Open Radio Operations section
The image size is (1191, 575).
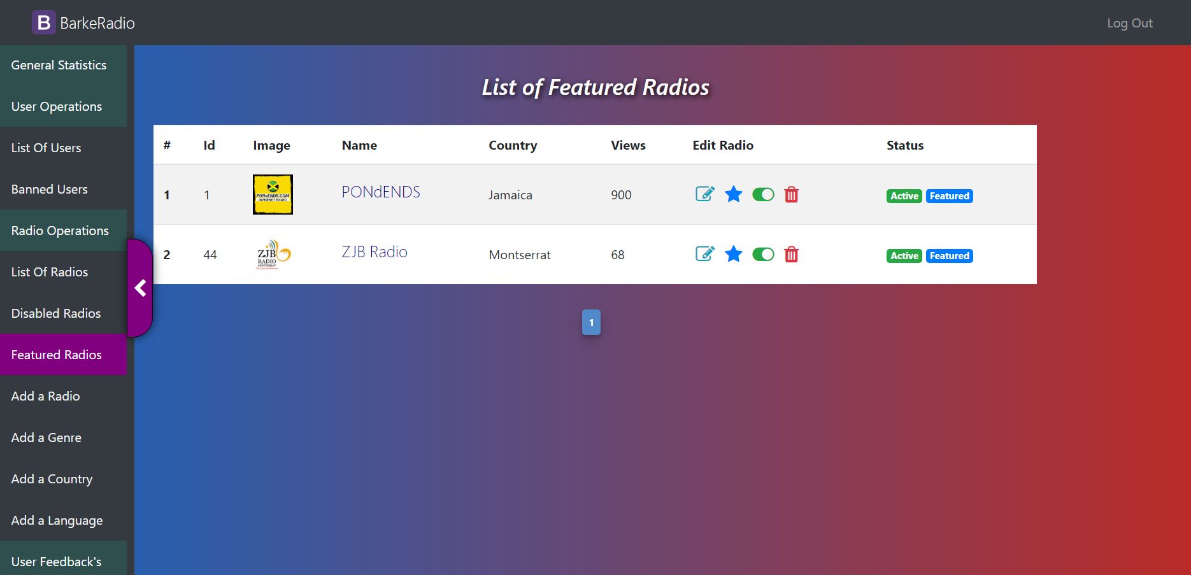click(63, 231)
